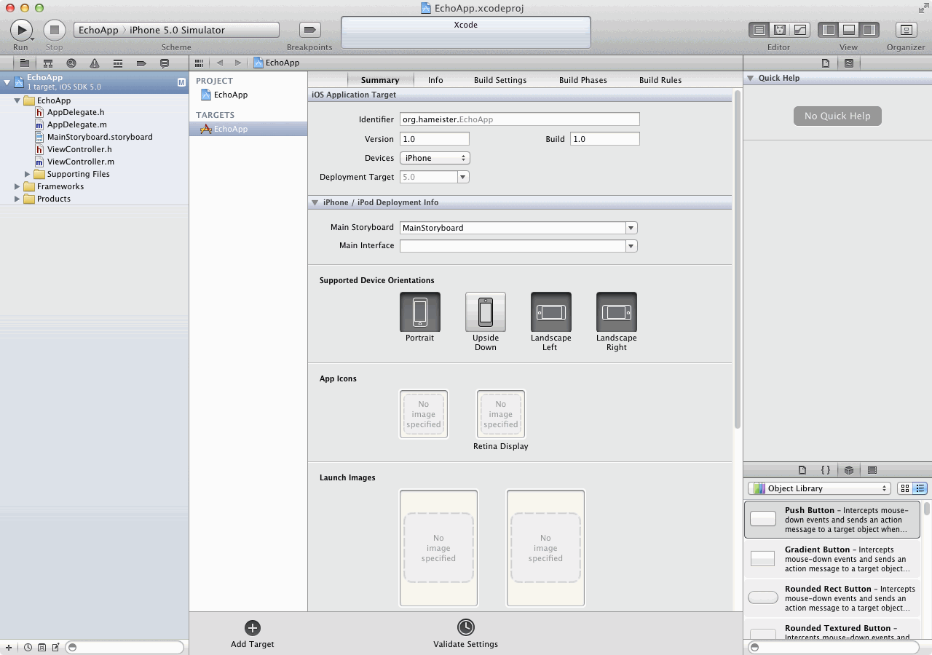Open the Build Phases tab
932x655 pixels.
(x=582, y=80)
